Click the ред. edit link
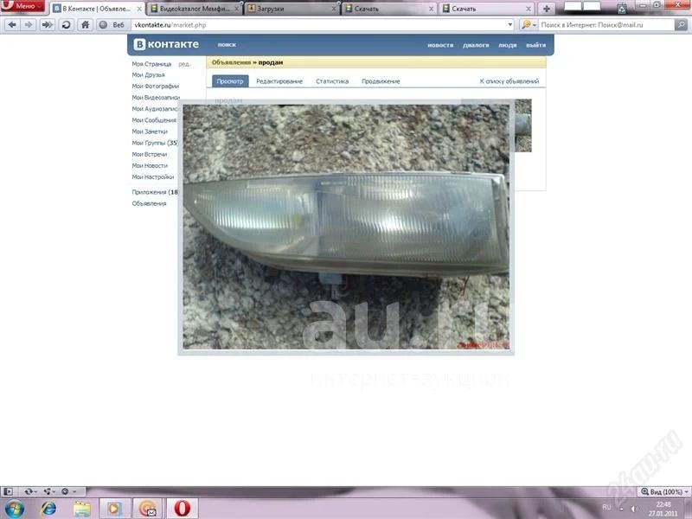The image size is (692, 519). pos(184,64)
